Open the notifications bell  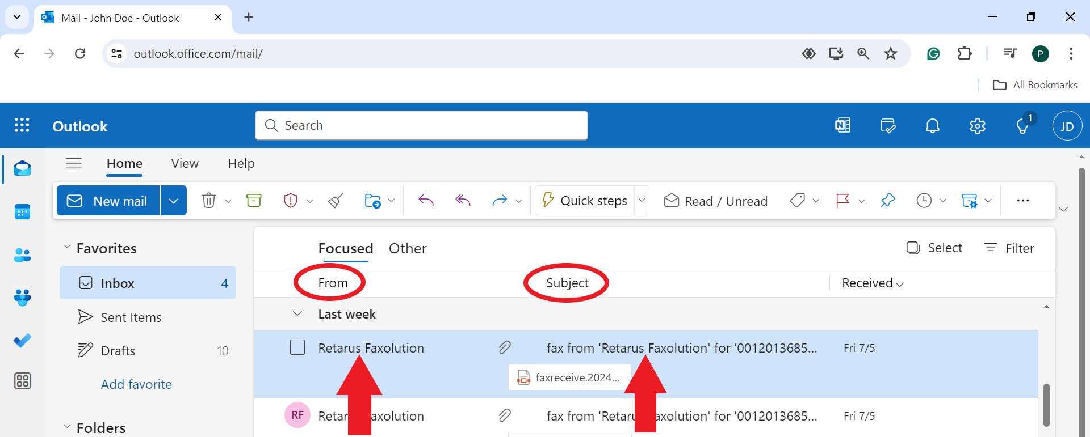[932, 126]
